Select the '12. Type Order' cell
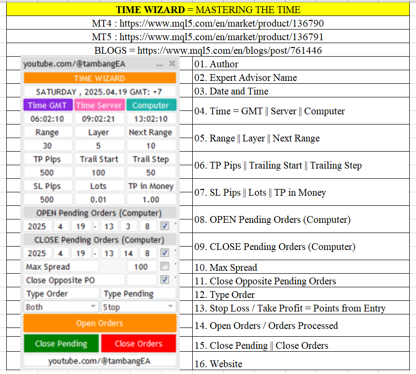This screenshot has height=374, width=416. point(301,294)
